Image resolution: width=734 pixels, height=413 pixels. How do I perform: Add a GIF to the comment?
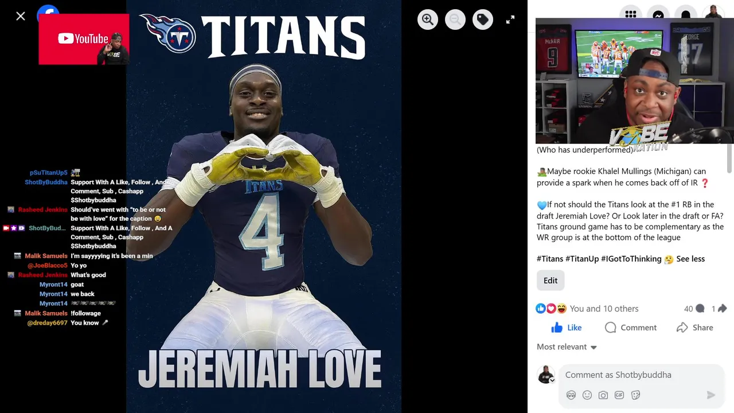(x=619, y=395)
